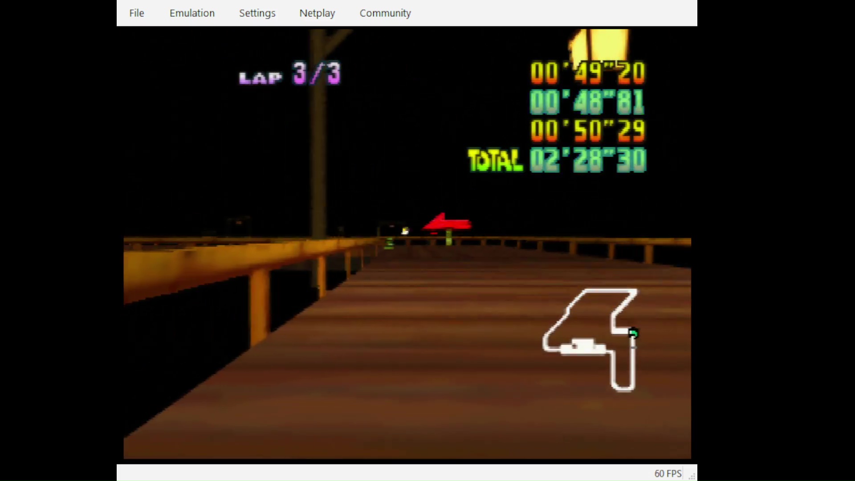Click the window resize grip in status bar
The image size is (855, 481).
click(692, 476)
